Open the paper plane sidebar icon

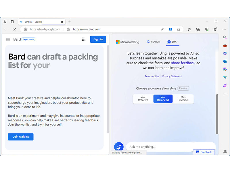[225, 77]
